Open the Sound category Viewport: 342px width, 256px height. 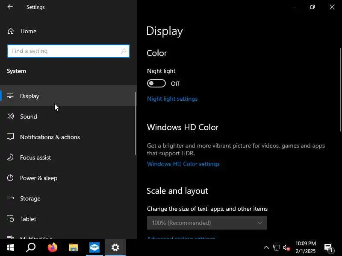(68, 116)
